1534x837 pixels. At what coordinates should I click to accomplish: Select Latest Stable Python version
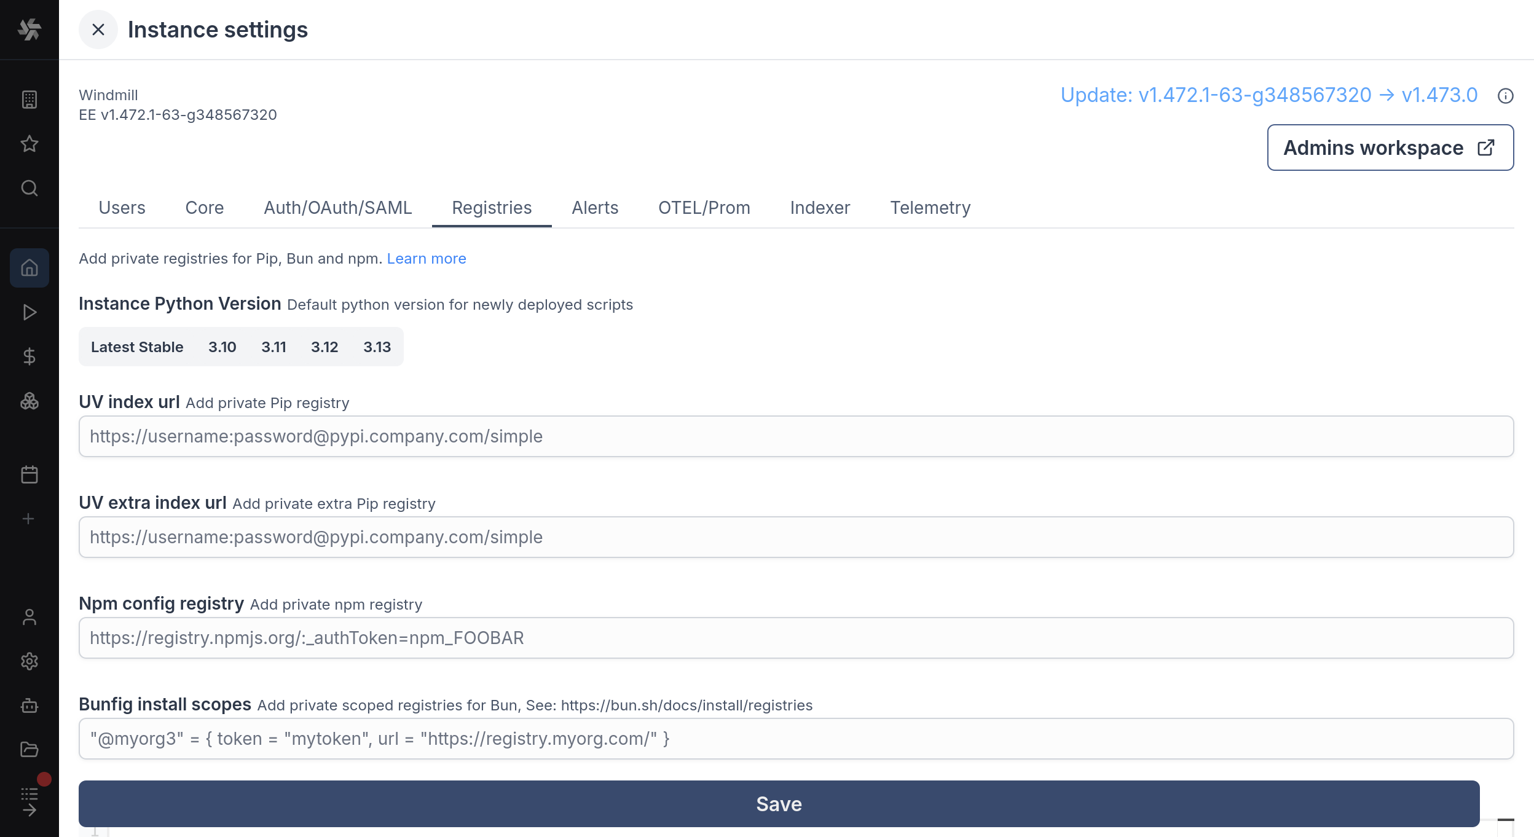pos(137,347)
